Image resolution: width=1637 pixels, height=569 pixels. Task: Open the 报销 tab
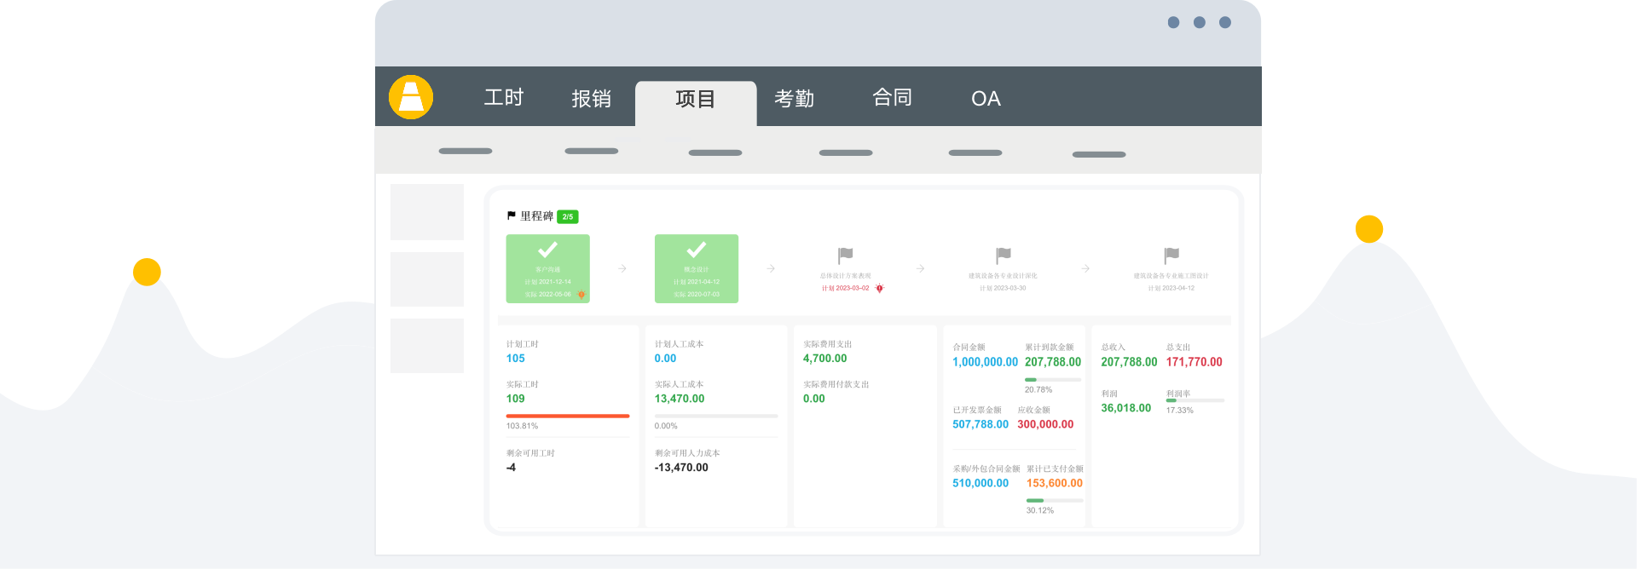592,99
